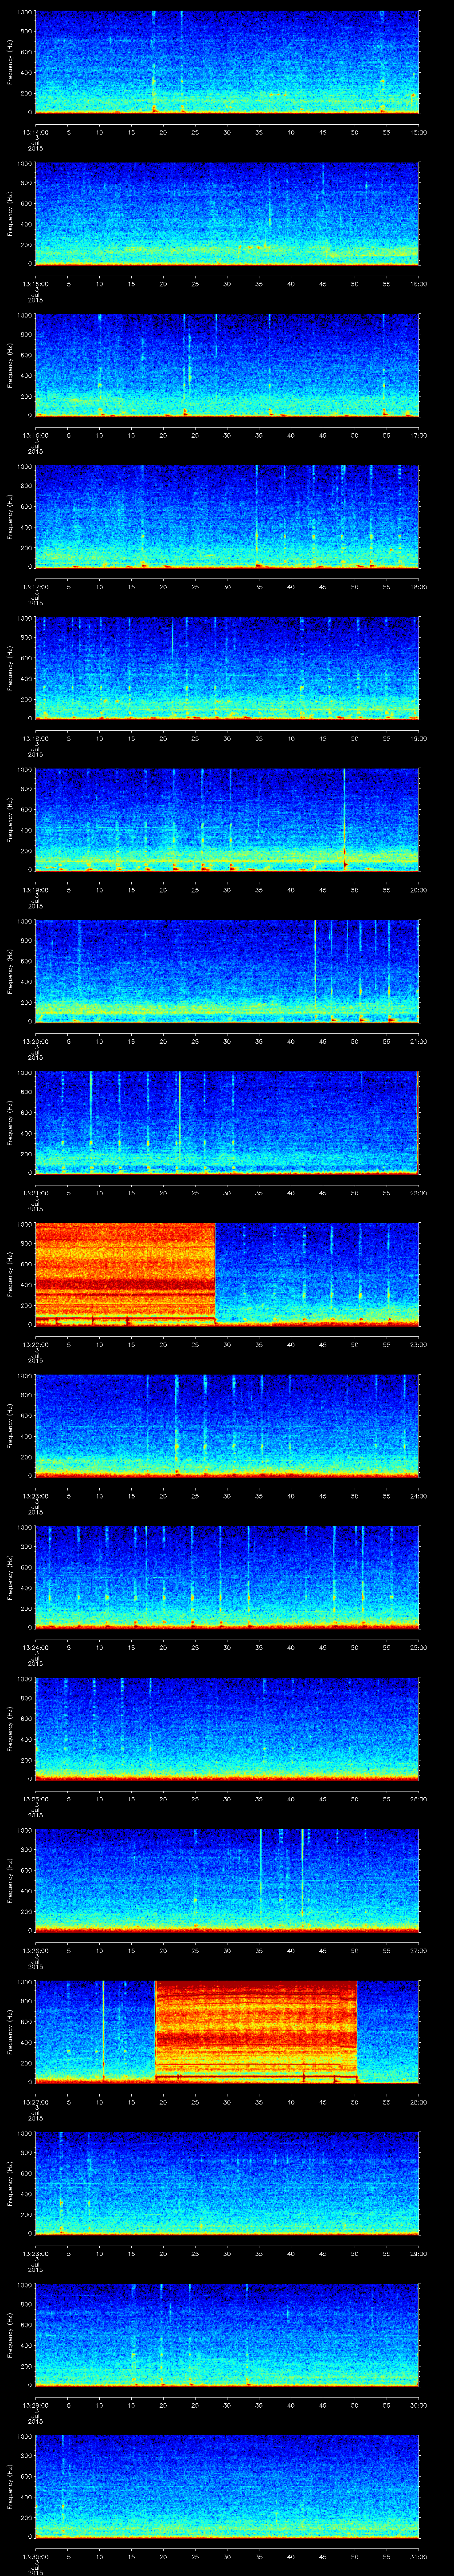
Task: Click the '13:26:00' start time label
Action: click(x=36, y=1950)
